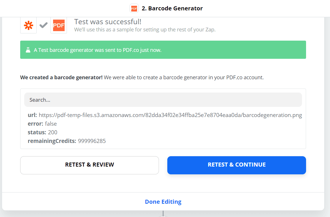Open the barcodegeneration.png amazonaws URL
The width and height of the screenshot is (330, 217).
point(170,115)
